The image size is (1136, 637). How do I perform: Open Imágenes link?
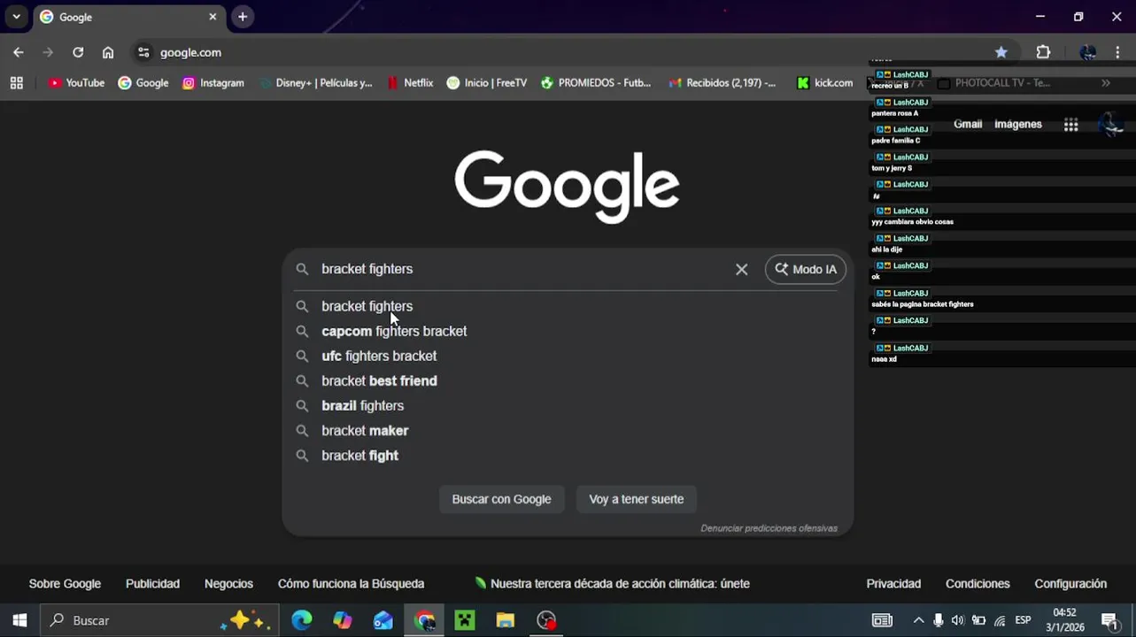click(x=1018, y=124)
